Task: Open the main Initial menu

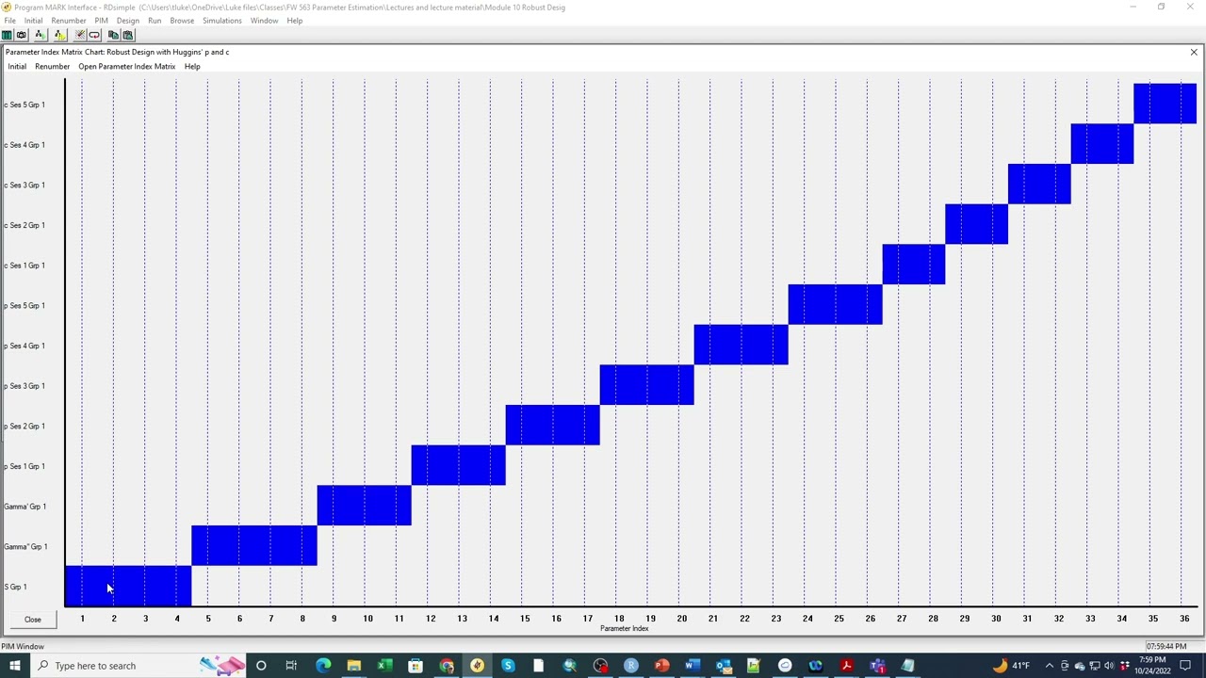Action: click(33, 21)
